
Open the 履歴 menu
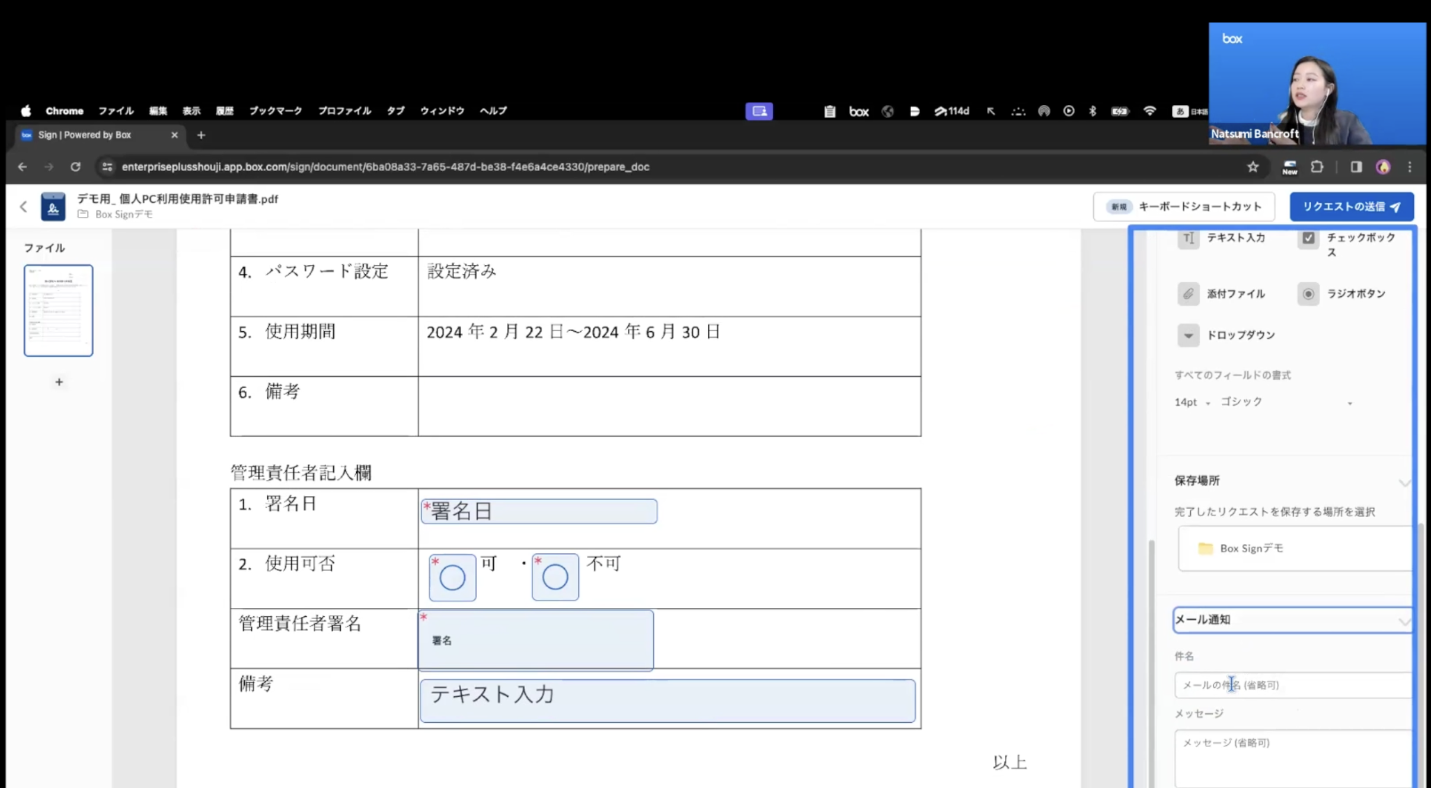tap(225, 111)
